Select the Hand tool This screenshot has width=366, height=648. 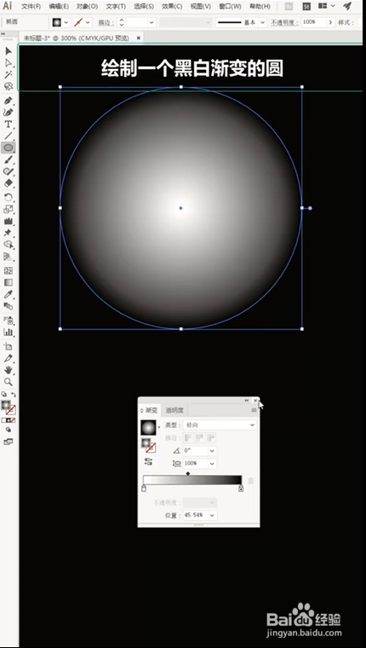[x=9, y=370]
